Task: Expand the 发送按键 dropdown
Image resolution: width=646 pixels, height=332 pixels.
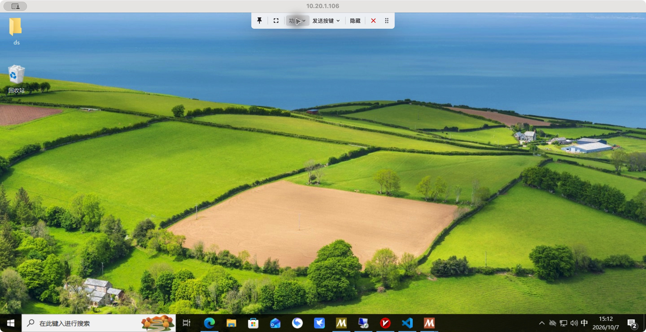Action: (x=326, y=21)
